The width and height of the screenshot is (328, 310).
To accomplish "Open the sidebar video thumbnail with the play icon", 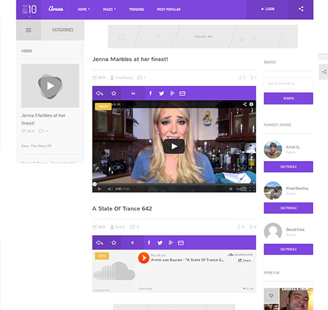I will [51, 85].
